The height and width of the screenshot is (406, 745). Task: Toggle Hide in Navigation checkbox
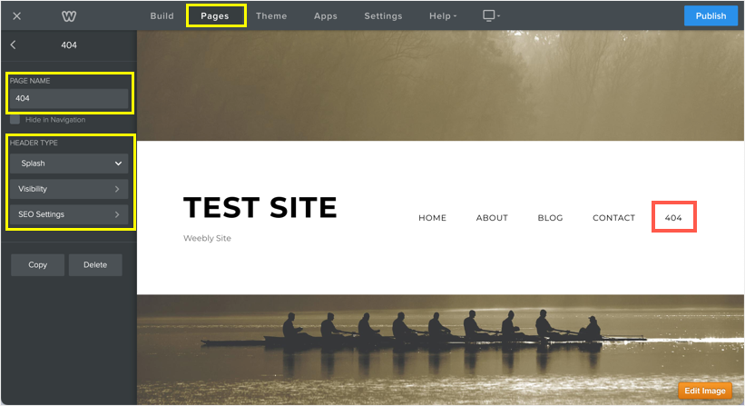[x=15, y=120]
